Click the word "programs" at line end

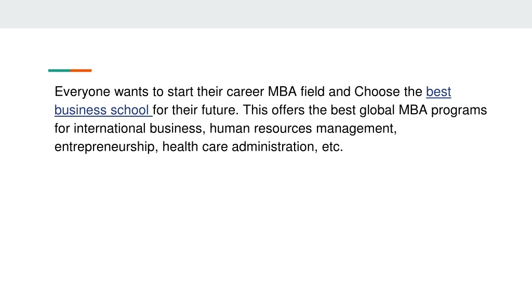[459, 111]
